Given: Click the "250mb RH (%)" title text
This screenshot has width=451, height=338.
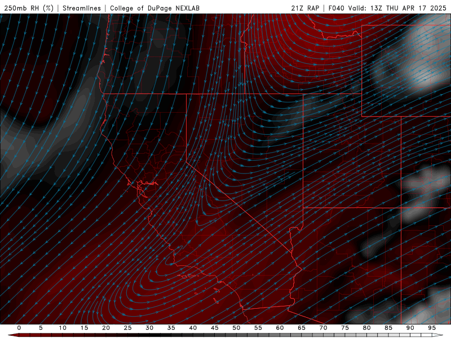Looking at the screenshot, I should point(29,8).
